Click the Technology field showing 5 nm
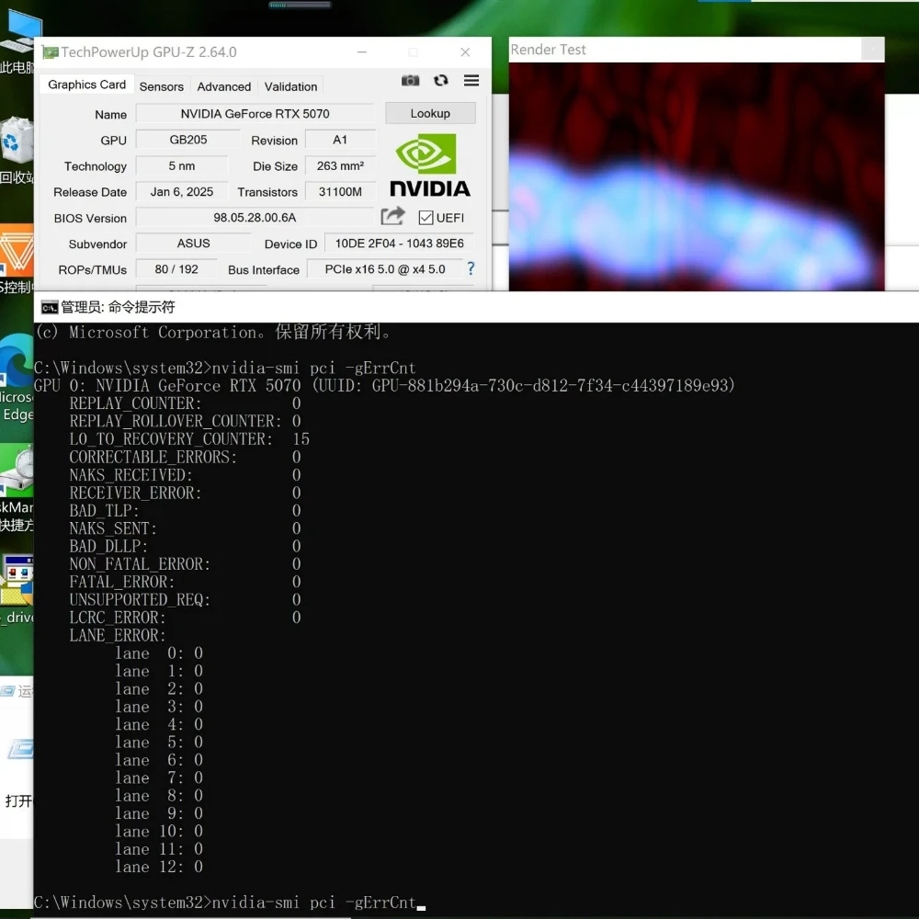Image resolution: width=919 pixels, height=919 pixels. coord(182,165)
